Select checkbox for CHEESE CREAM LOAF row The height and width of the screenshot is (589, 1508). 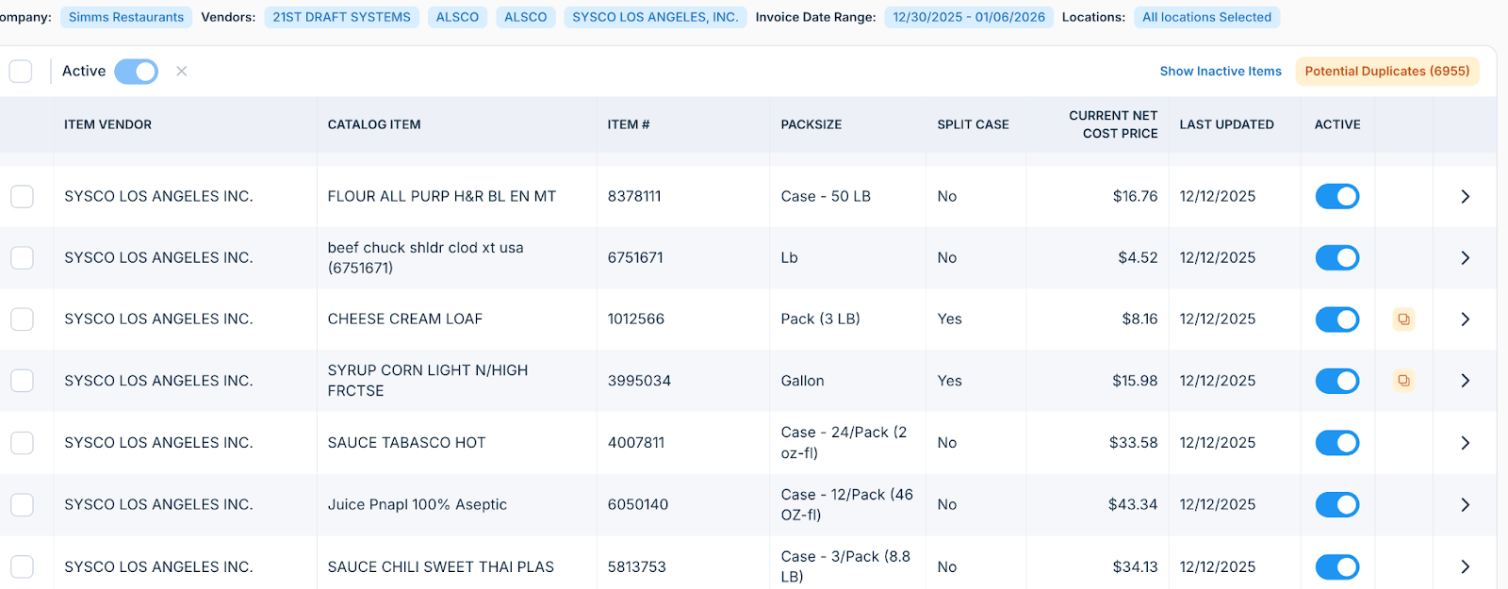(22, 319)
